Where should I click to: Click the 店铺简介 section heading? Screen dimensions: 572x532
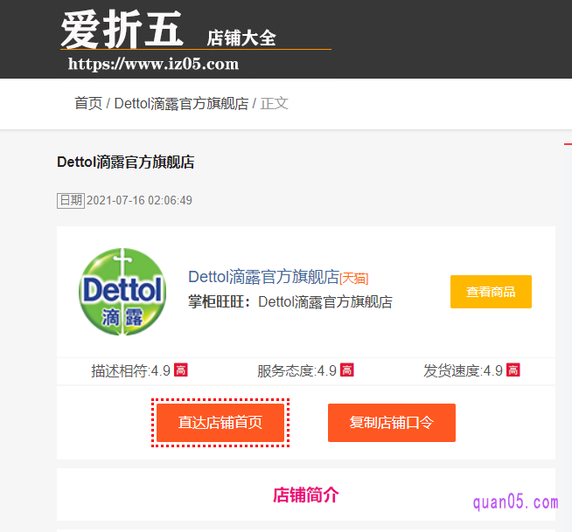tap(306, 494)
